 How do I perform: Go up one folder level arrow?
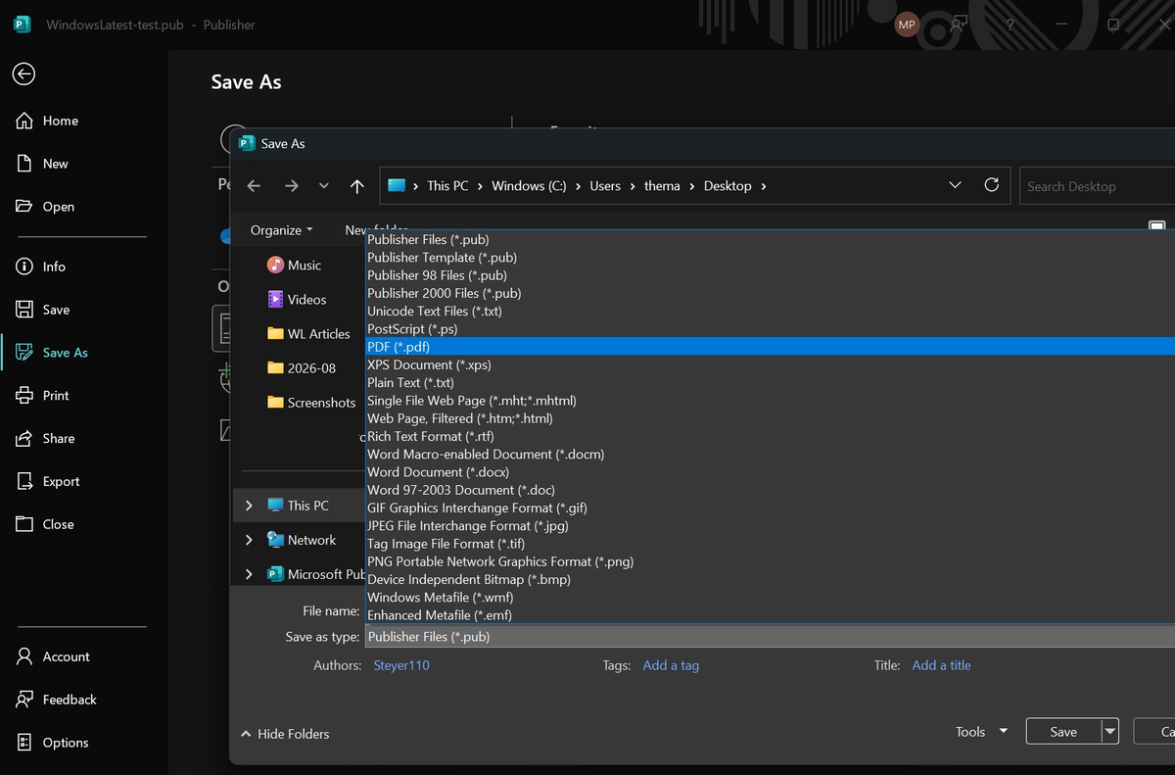click(357, 186)
